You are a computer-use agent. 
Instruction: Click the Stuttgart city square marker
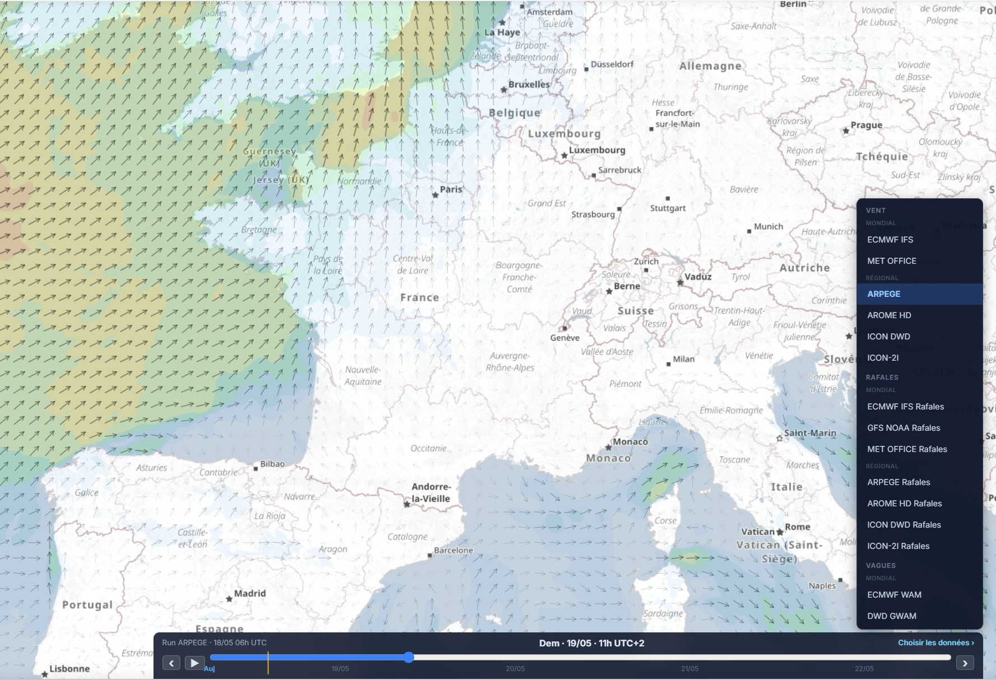tap(668, 198)
